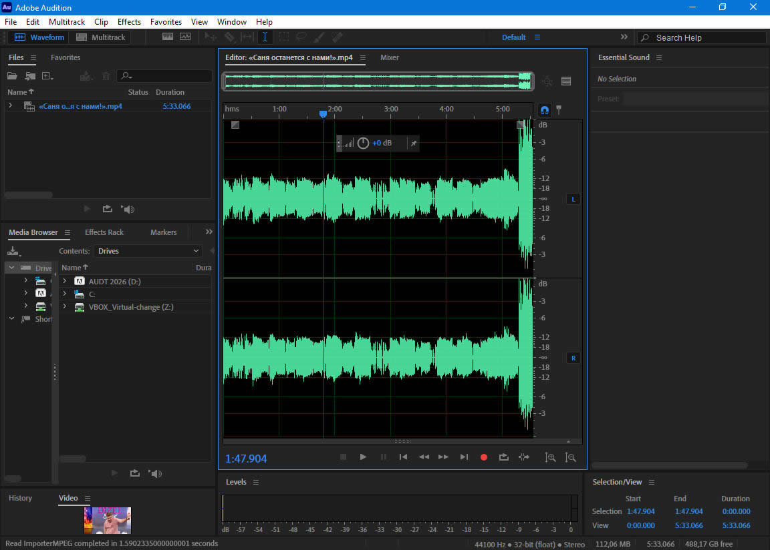
Task: Open the Contents Drives dropdown
Action: click(x=148, y=251)
